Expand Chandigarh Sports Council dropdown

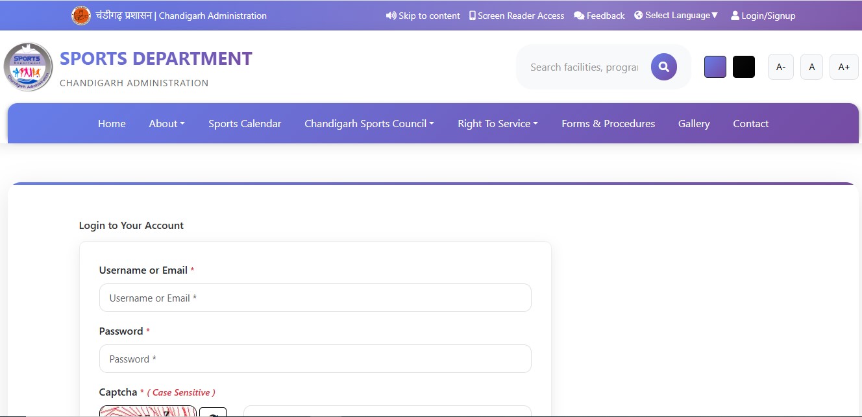[369, 123]
